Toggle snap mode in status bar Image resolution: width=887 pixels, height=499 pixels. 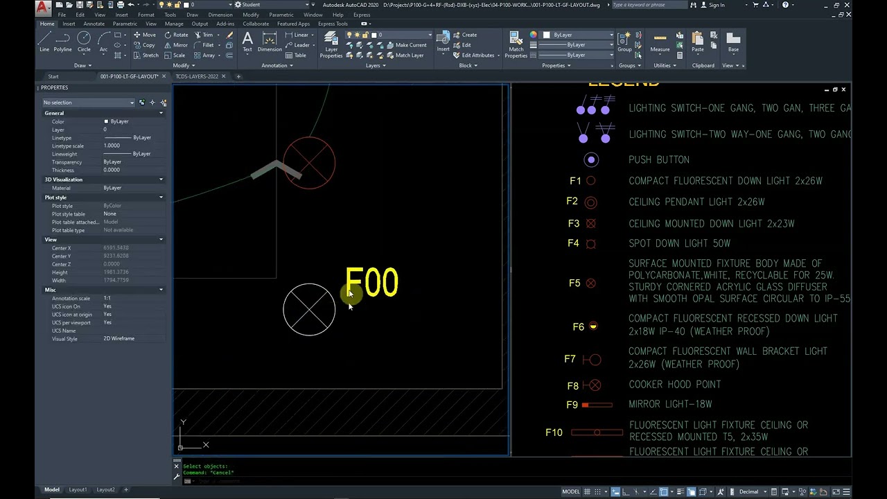click(x=598, y=492)
